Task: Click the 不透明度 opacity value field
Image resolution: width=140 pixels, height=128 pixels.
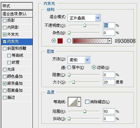Action: (x=109, y=25)
